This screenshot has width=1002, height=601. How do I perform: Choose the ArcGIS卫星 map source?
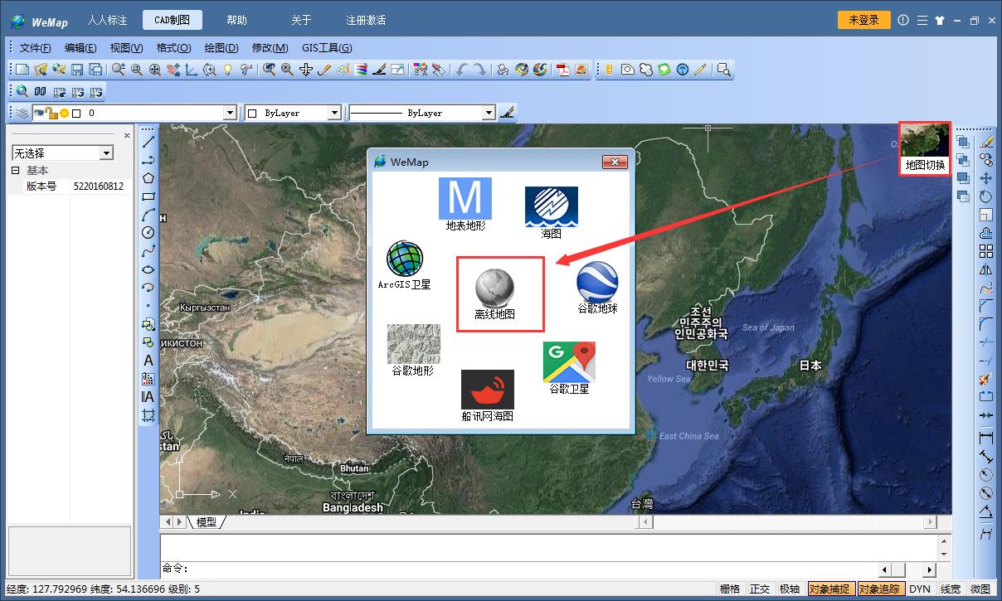click(405, 265)
